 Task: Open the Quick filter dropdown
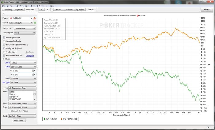(22, 116)
